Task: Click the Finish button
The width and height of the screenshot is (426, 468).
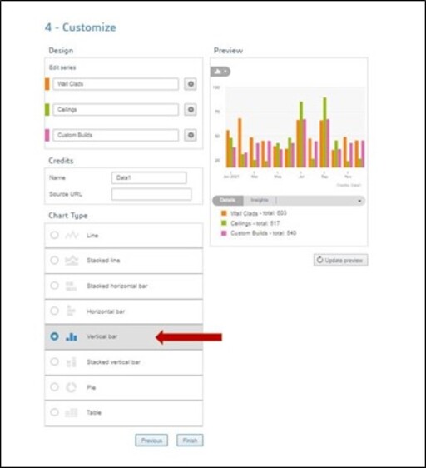Action: point(190,441)
